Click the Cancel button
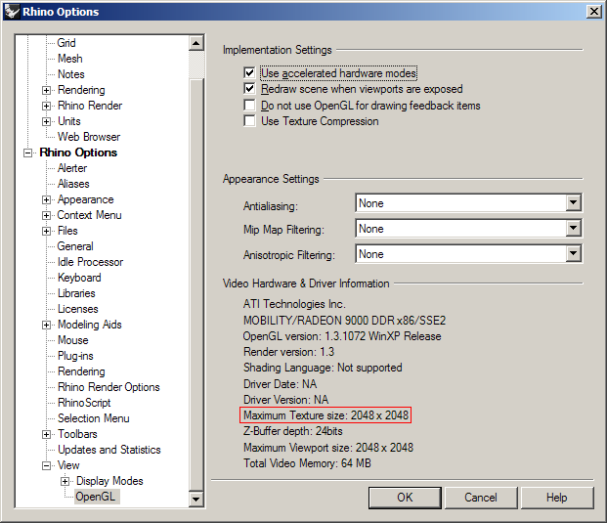The height and width of the screenshot is (523, 607). click(x=480, y=498)
